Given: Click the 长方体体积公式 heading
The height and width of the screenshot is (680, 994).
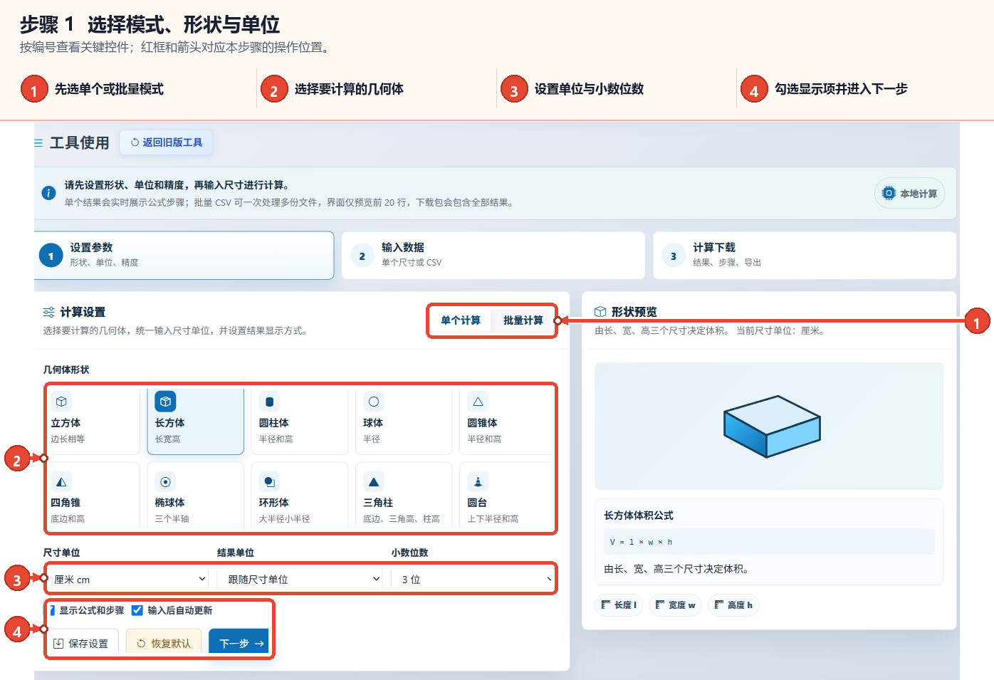Looking at the screenshot, I should coord(639,515).
